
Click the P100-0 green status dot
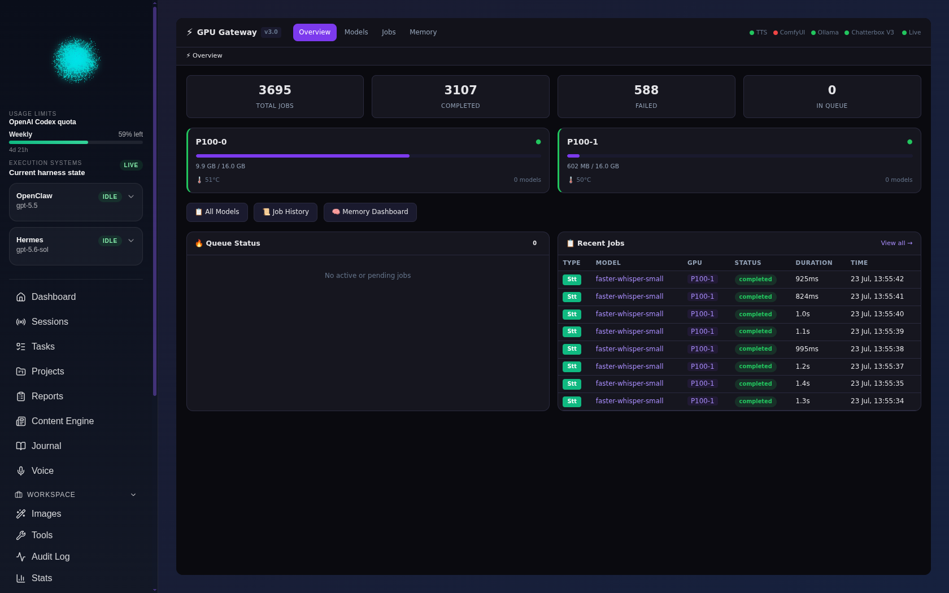[538, 142]
